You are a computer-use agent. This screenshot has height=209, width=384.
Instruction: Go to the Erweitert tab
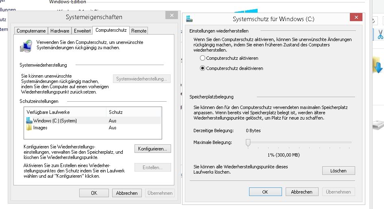coord(82,30)
